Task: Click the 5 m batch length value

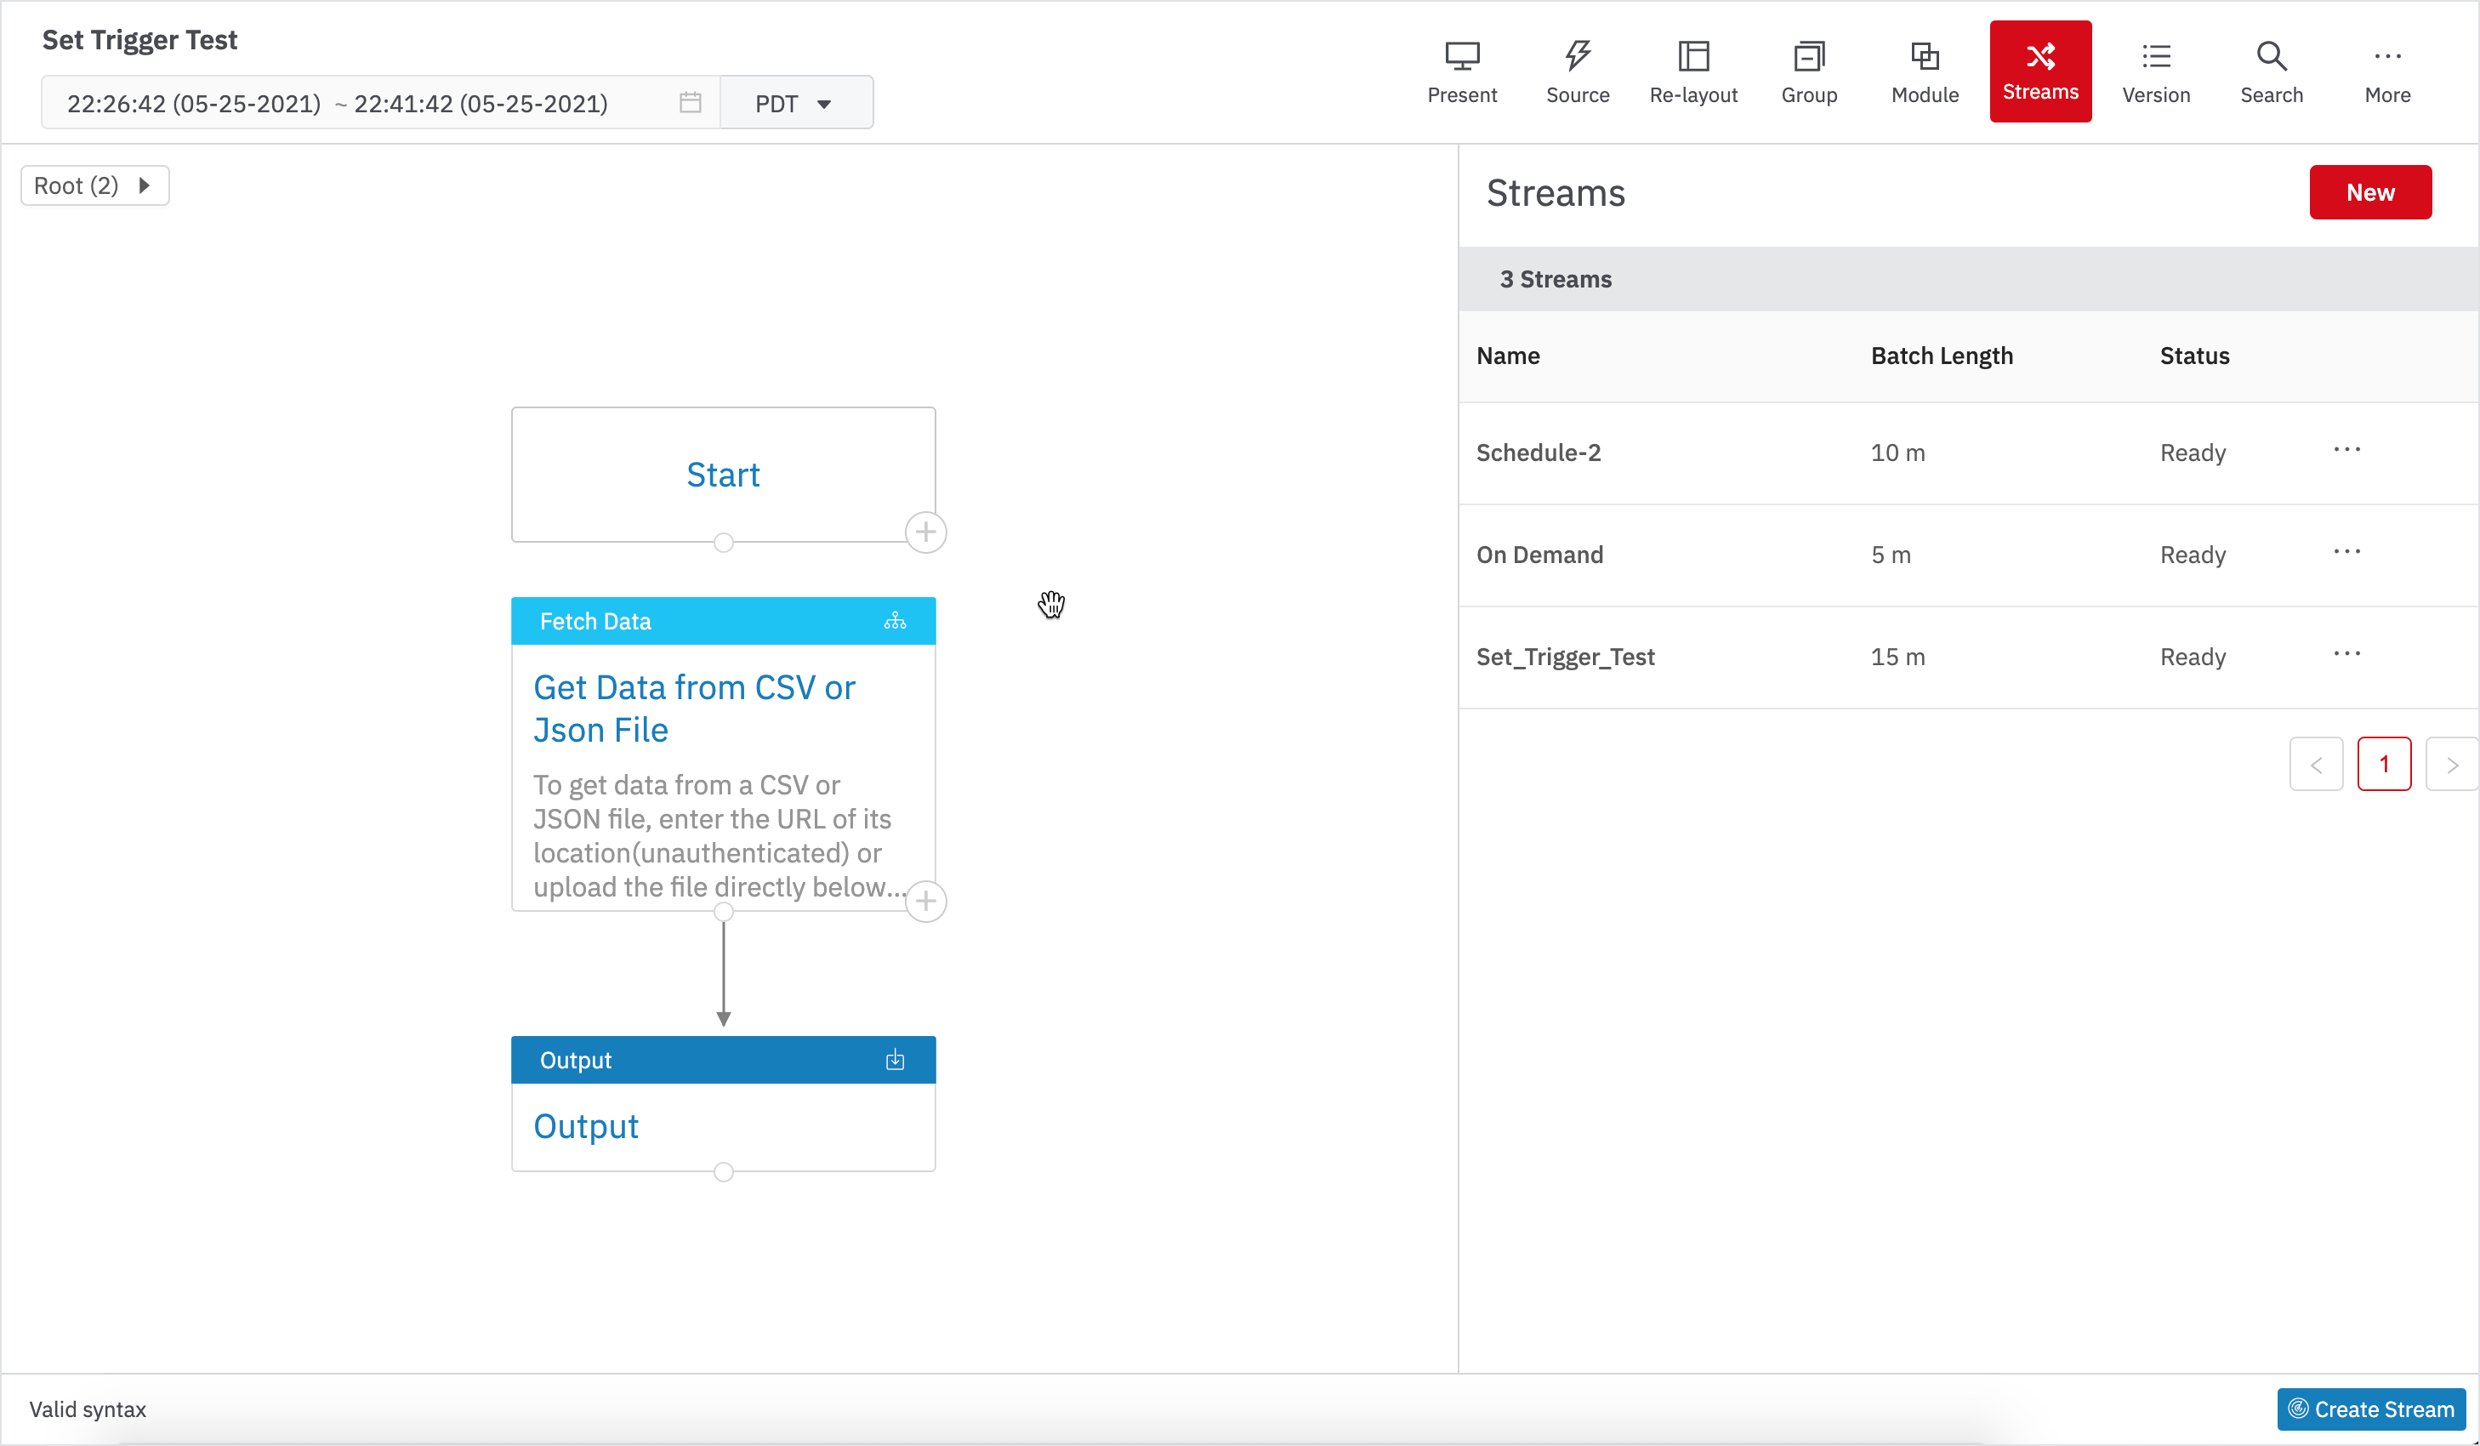Action: [x=1891, y=555]
